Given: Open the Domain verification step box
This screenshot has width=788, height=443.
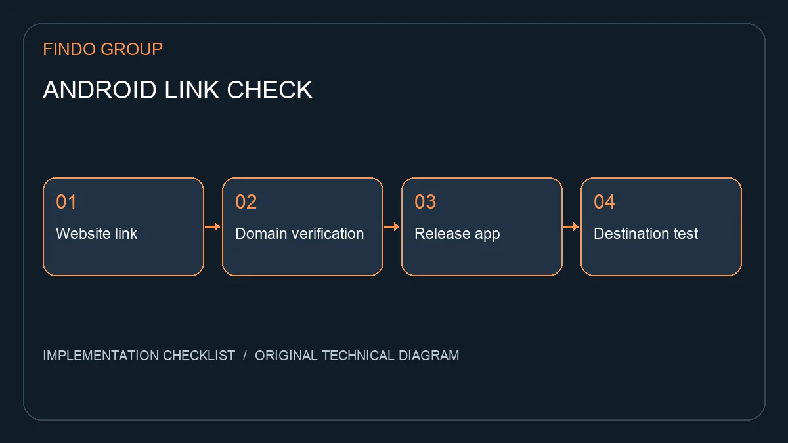Looking at the screenshot, I should pyautogui.click(x=303, y=226).
